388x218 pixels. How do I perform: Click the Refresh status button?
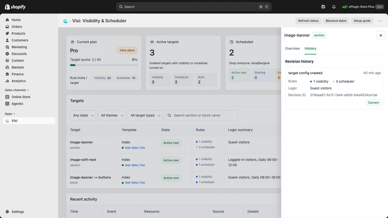[308, 21]
